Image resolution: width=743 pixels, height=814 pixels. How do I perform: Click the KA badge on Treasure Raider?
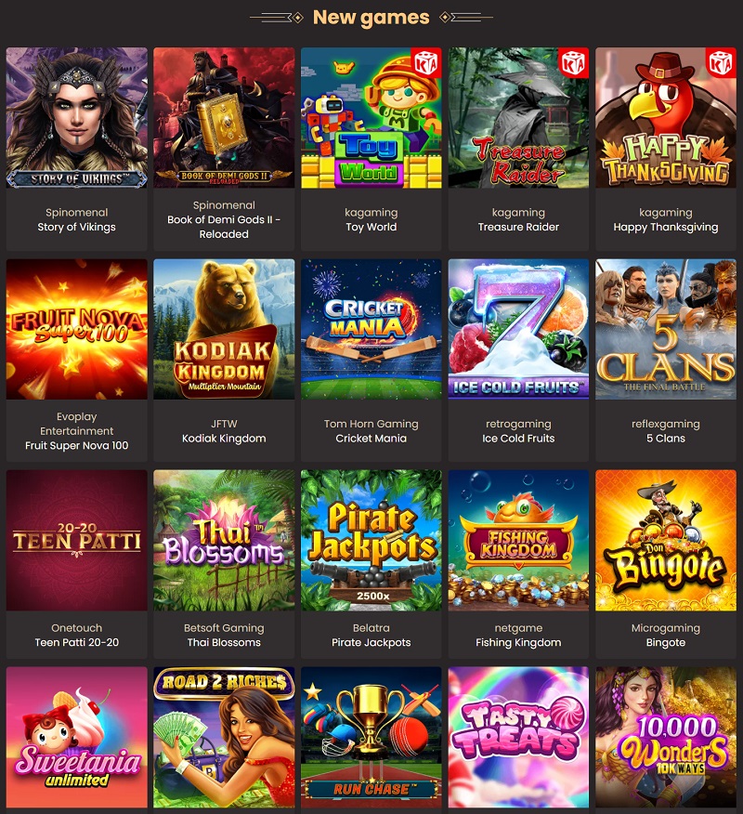pyautogui.click(x=573, y=63)
